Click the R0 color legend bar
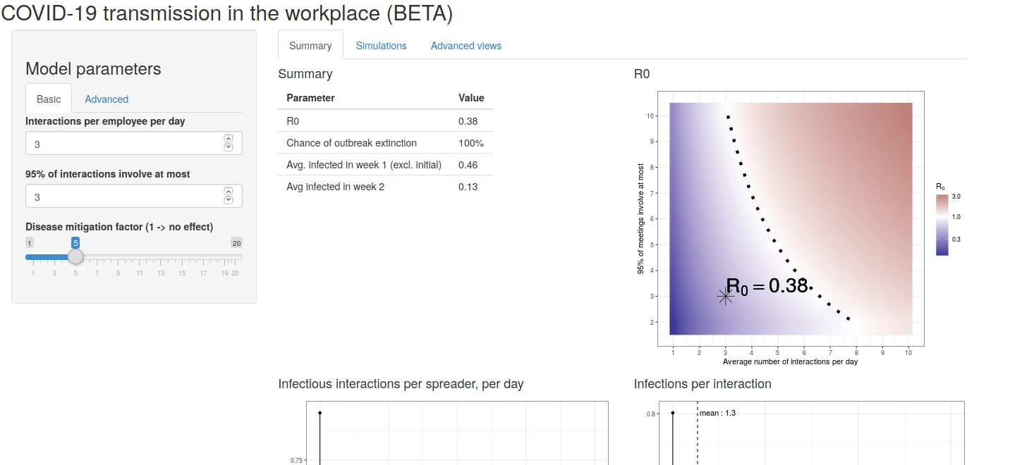 [942, 224]
